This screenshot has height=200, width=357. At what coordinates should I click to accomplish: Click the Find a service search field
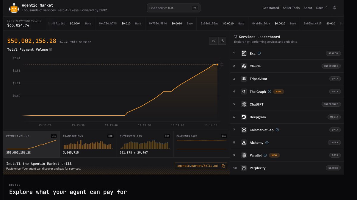(173, 8)
